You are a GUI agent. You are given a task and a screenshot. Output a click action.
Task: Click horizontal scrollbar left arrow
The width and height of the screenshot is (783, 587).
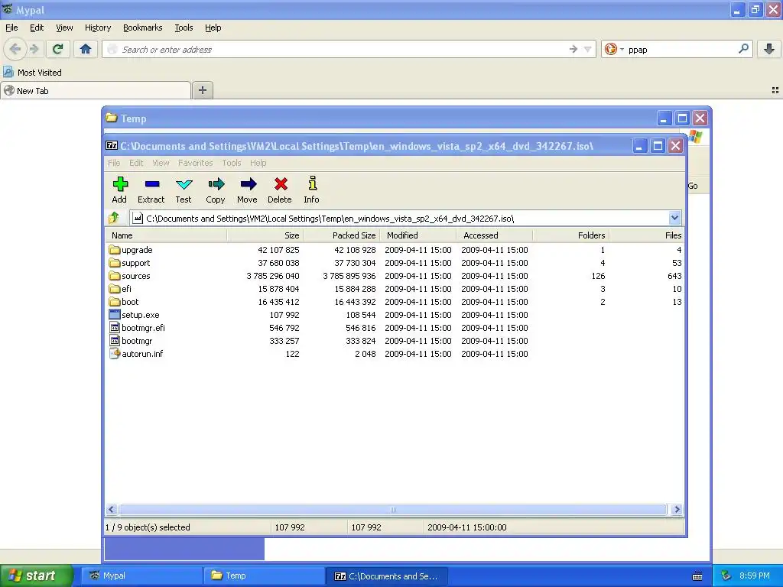[112, 510]
